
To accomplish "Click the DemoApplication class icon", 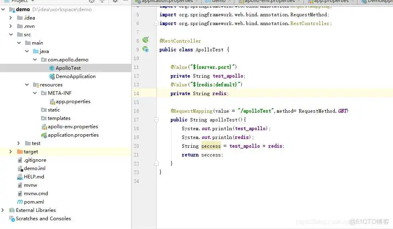I will (52, 76).
